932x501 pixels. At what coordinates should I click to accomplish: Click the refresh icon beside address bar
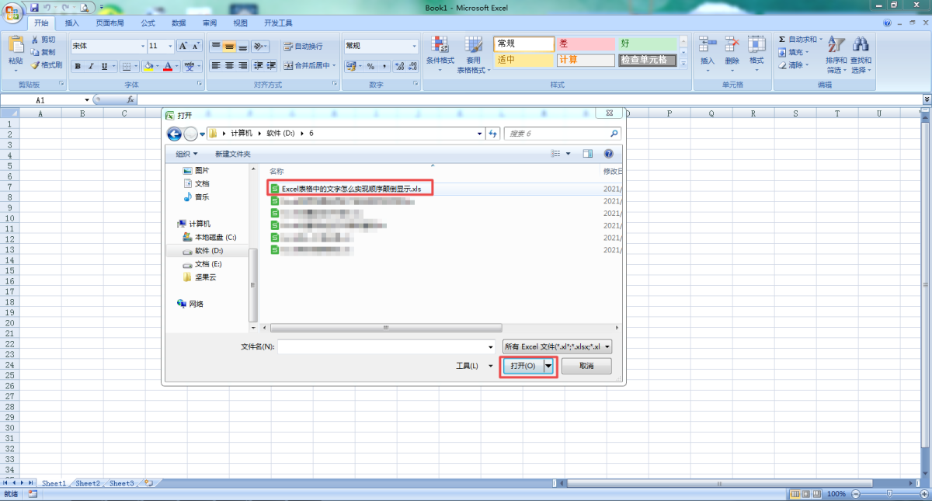tap(492, 134)
